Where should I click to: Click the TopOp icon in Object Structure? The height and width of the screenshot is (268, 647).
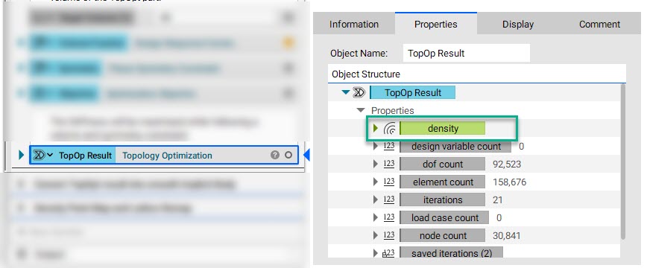pyautogui.click(x=359, y=93)
